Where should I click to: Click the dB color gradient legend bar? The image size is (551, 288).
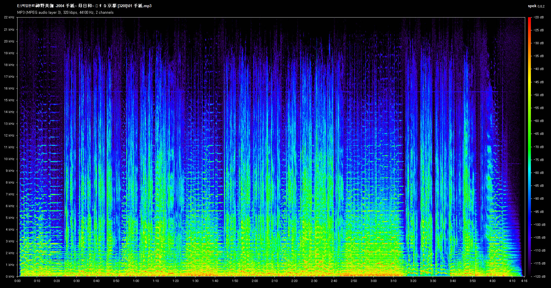tap(529, 147)
